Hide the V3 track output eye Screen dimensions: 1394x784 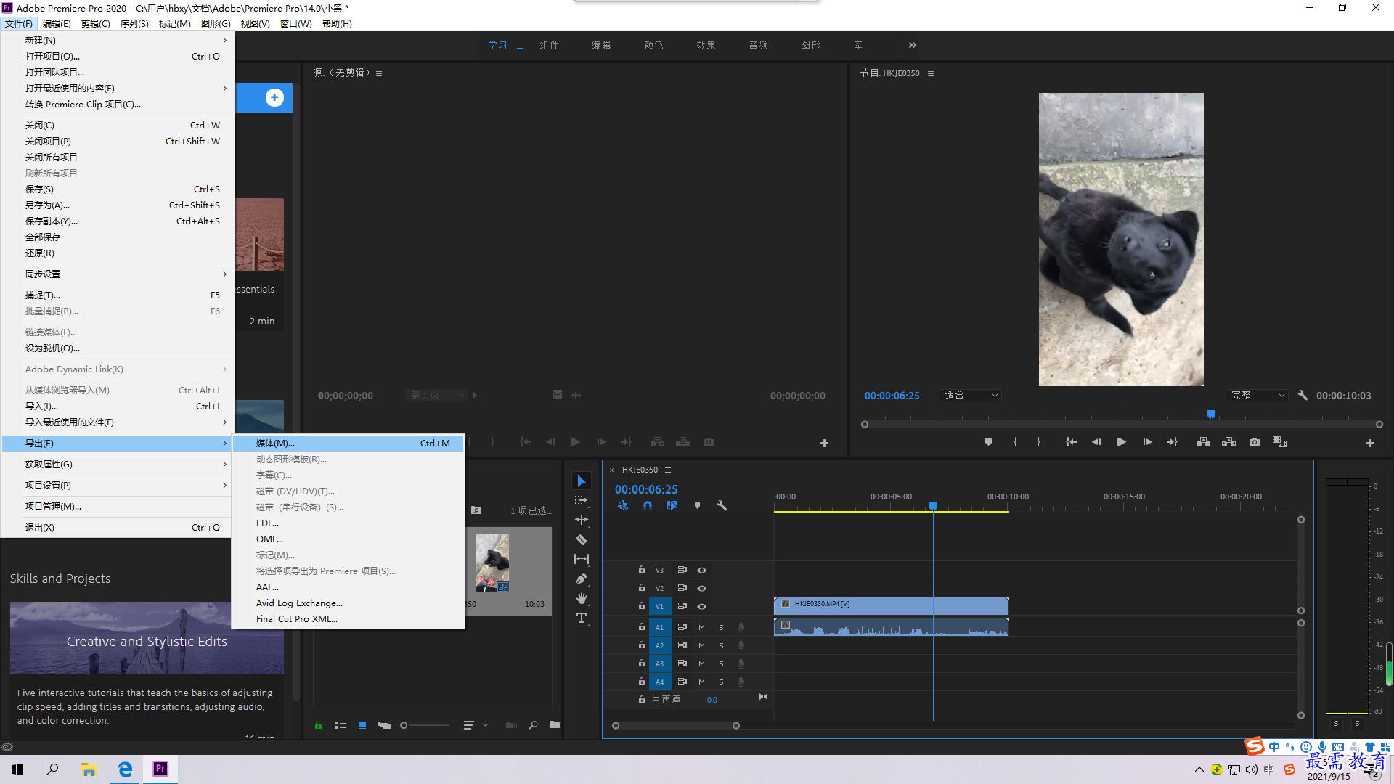tap(701, 571)
